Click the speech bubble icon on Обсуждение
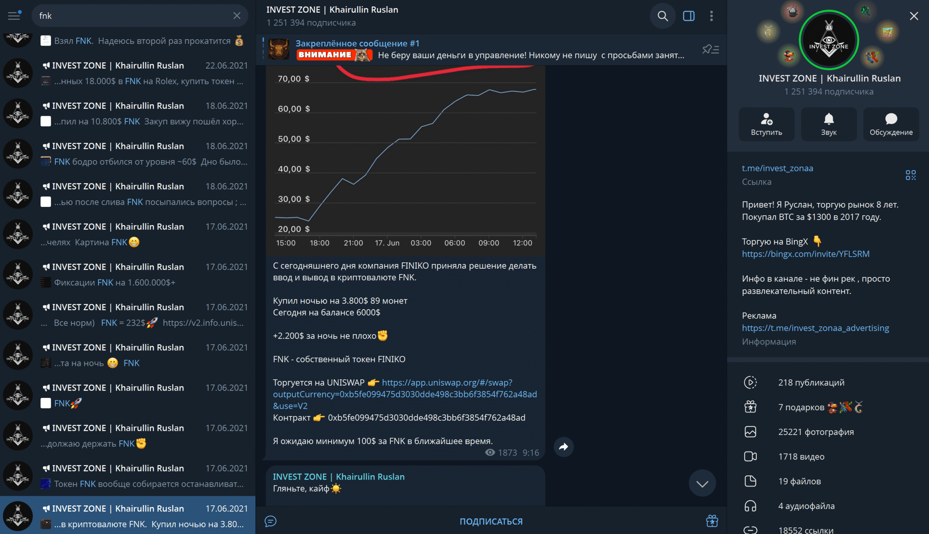Image resolution: width=929 pixels, height=534 pixels. tap(891, 119)
